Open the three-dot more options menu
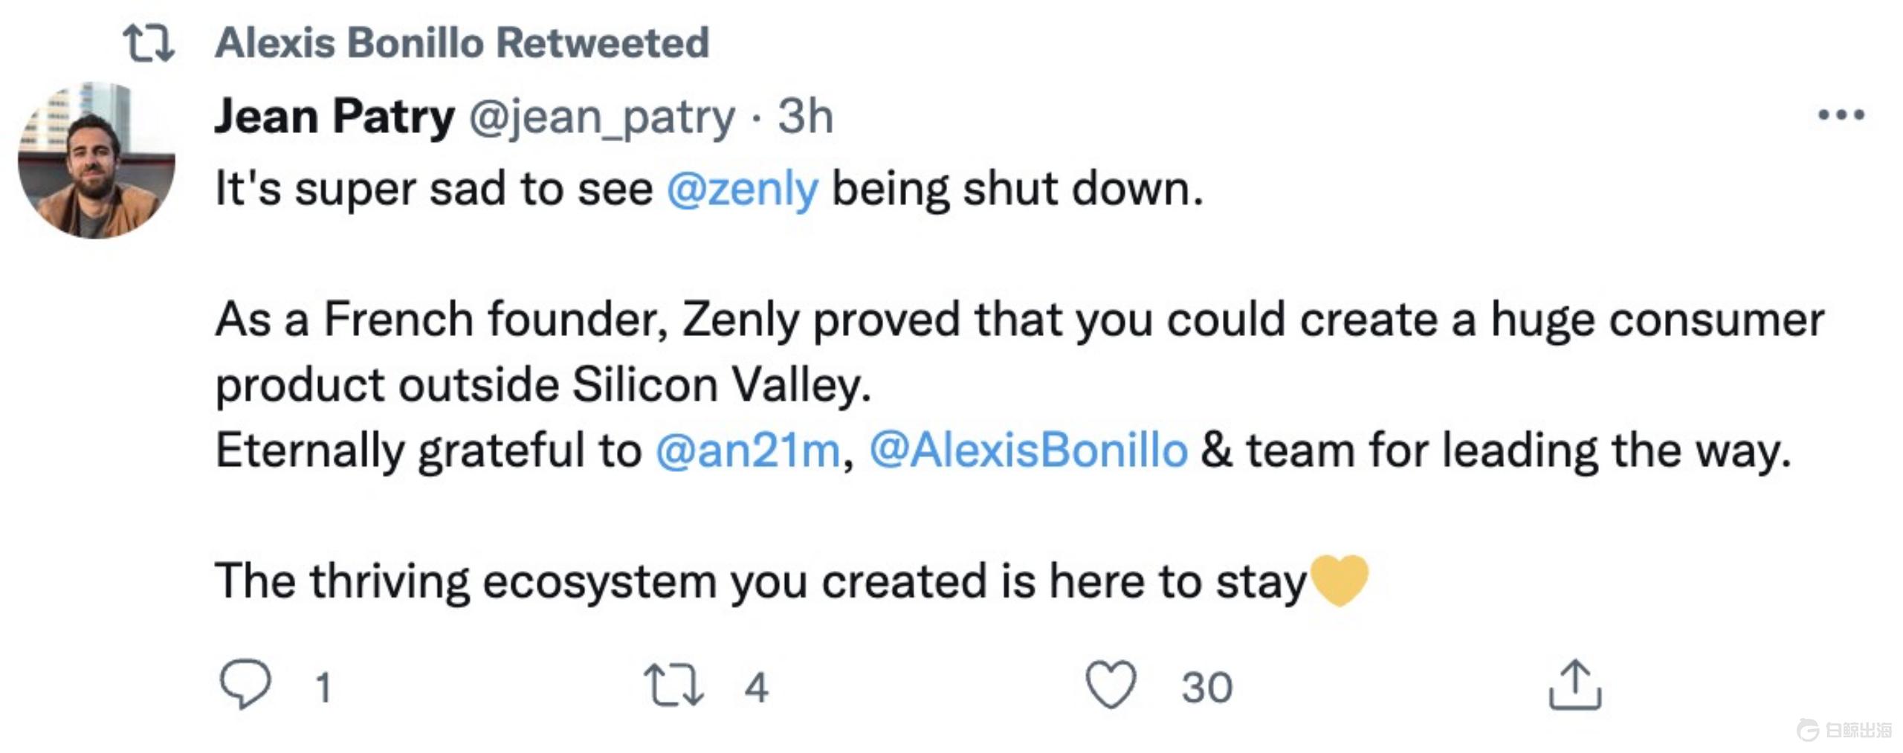The height and width of the screenshot is (753, 1903). tap(1841, 115)
